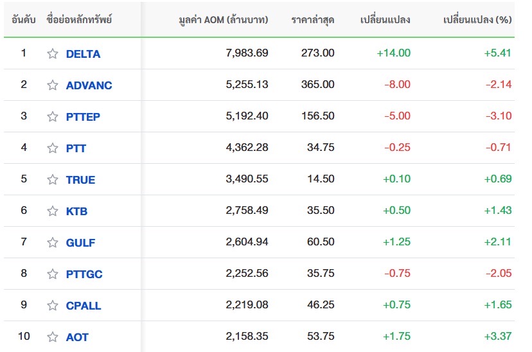Image resolution: width=532 pixels, height=352 pixels.
Task: Toggle the AOT watchlist star
Action: pyautogui.click(x=53, y=337)
